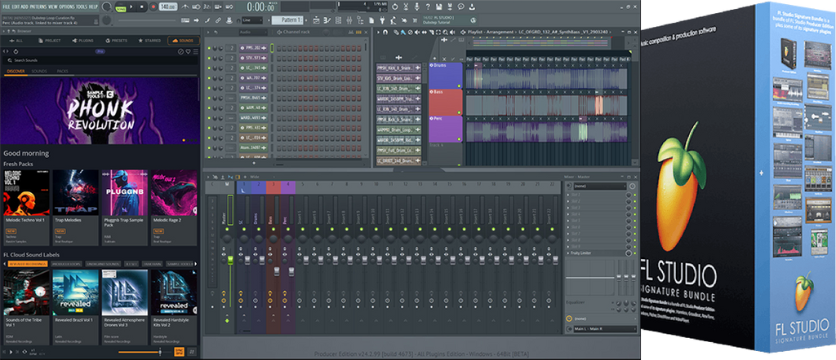Image resolution: width=836 pixels, height=360 pixels.
Task: Toggle the green mute LED on PMS..202 channel
Action: (x=209, y=48)
